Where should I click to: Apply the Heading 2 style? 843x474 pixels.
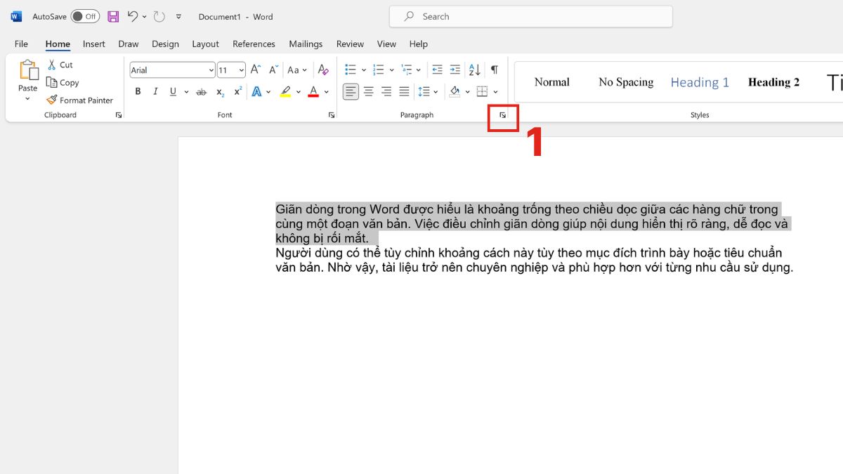click(x=773, y=82)
